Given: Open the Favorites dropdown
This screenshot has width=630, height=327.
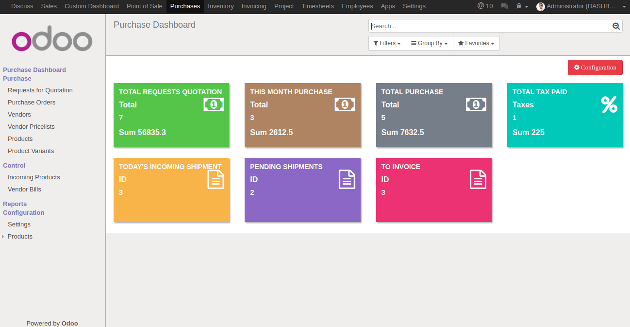Looking at the screenshot, I should (476, 43).
